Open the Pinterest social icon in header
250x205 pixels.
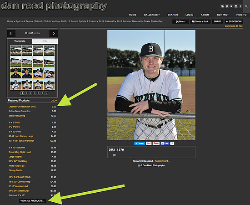(227, 6)
